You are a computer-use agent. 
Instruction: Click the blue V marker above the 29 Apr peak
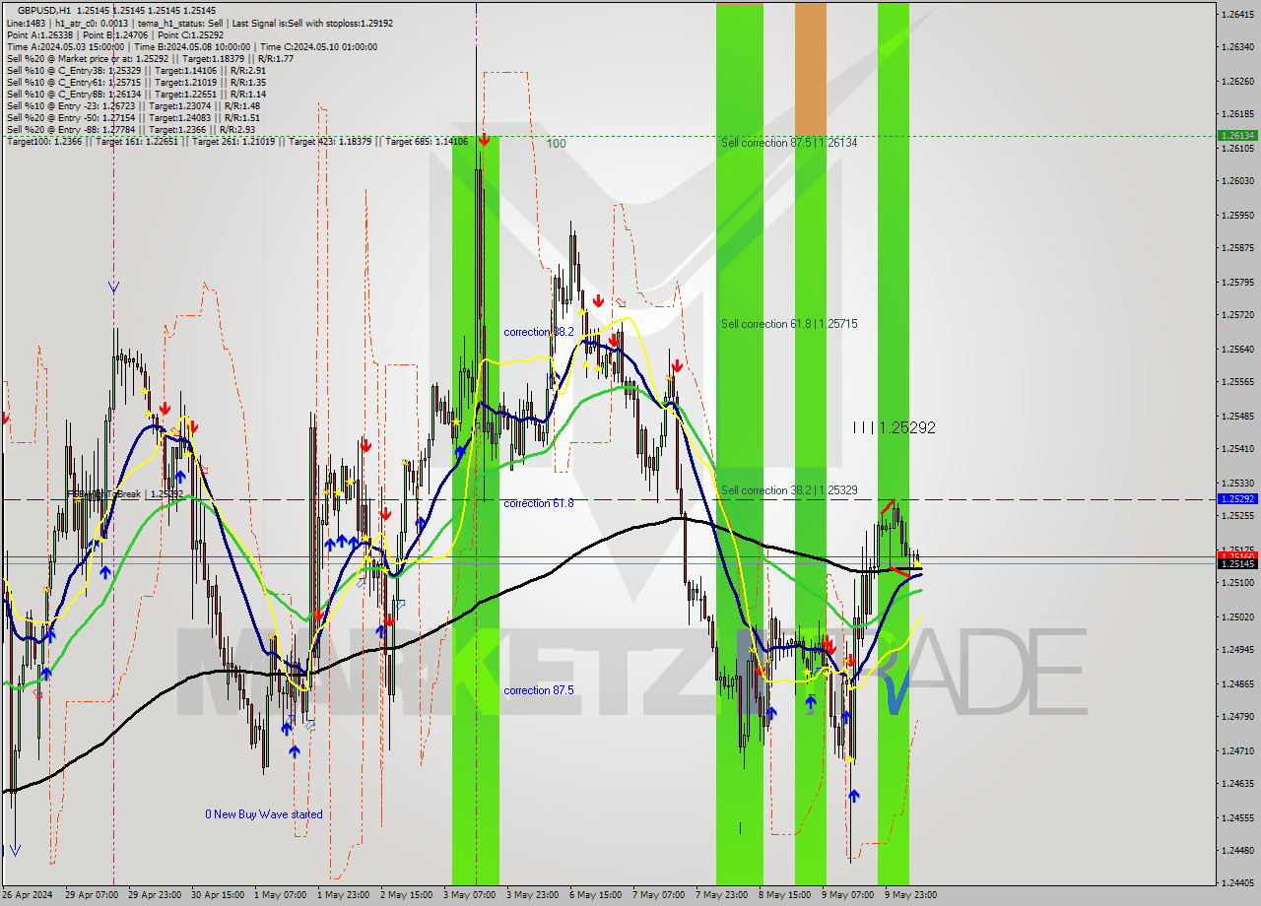coord(113,288)
